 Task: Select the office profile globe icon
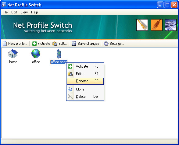[36, 54]
